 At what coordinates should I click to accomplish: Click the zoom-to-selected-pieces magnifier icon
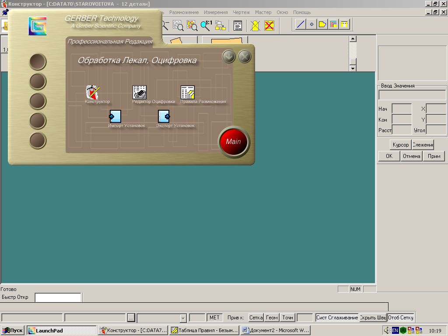[178, 25]
